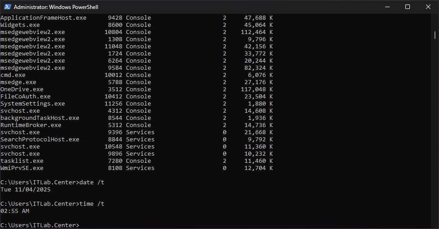The image size is (439, 229).
Task: Click the 'date /t' command text
Action: [91, 182]
